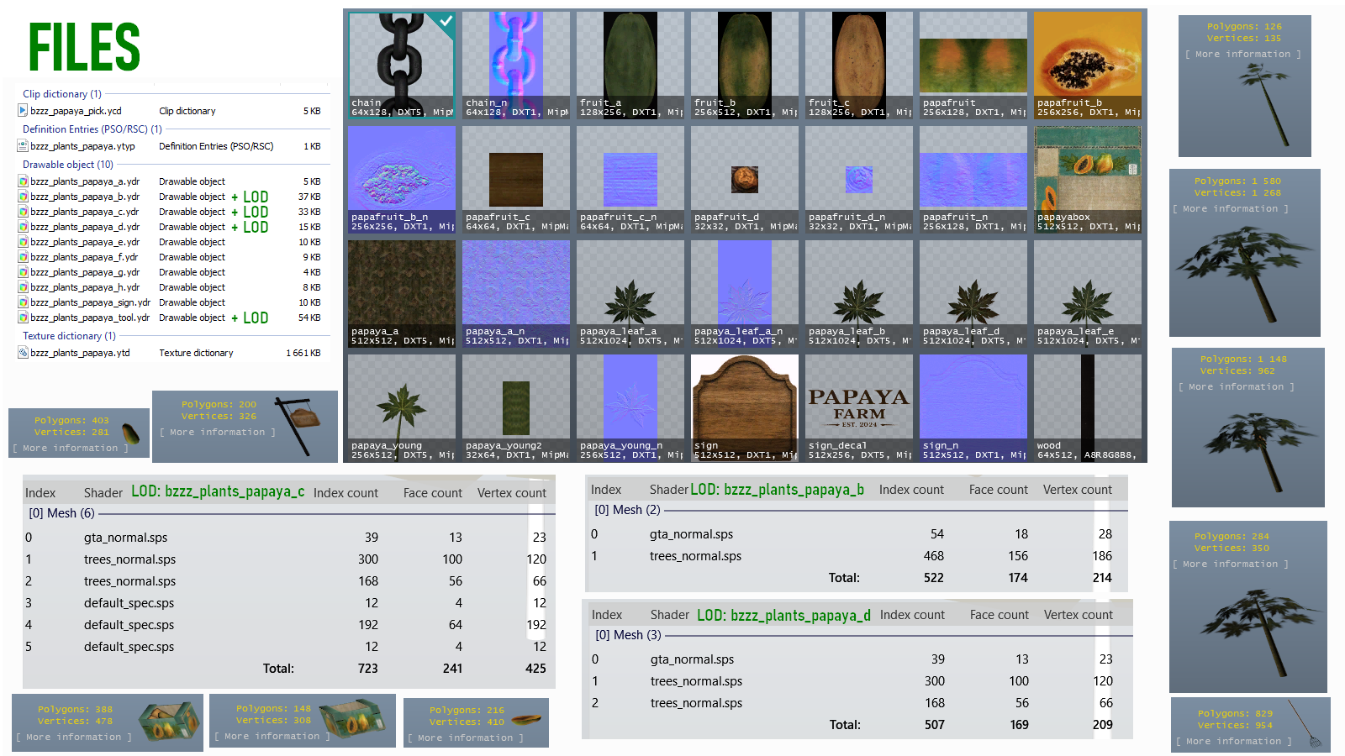The height and width of the screenshot is (756, 1345).
Task: Click the bzzz_plants_papaya_h.ydr file icon
Action: tap(23, 286)
